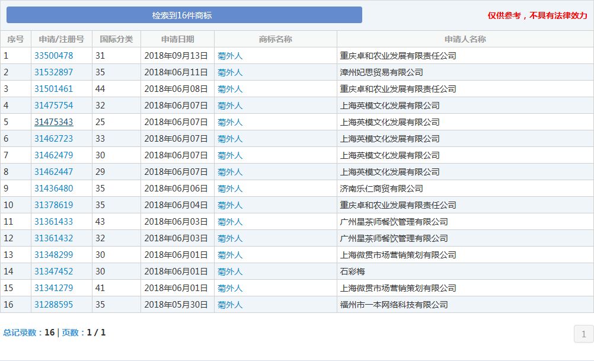Open registration number 31341279

point(53,288)
